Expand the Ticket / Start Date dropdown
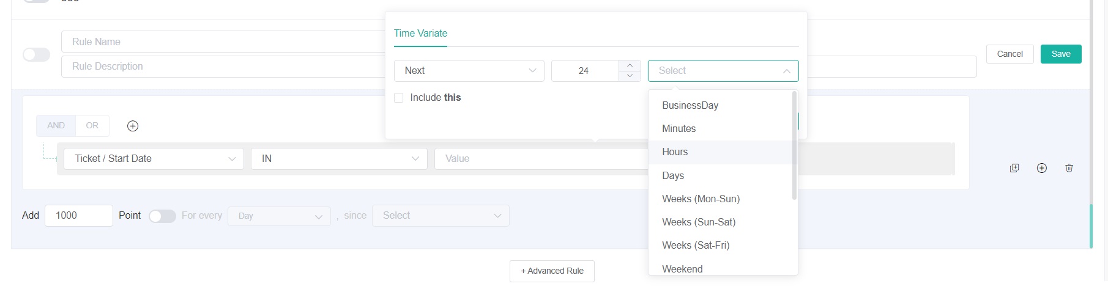Viewport: 1108px width, 289px height. pos(154,159)
